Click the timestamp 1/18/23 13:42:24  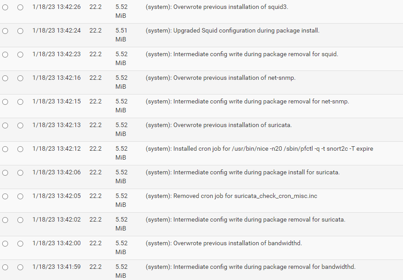57,31
